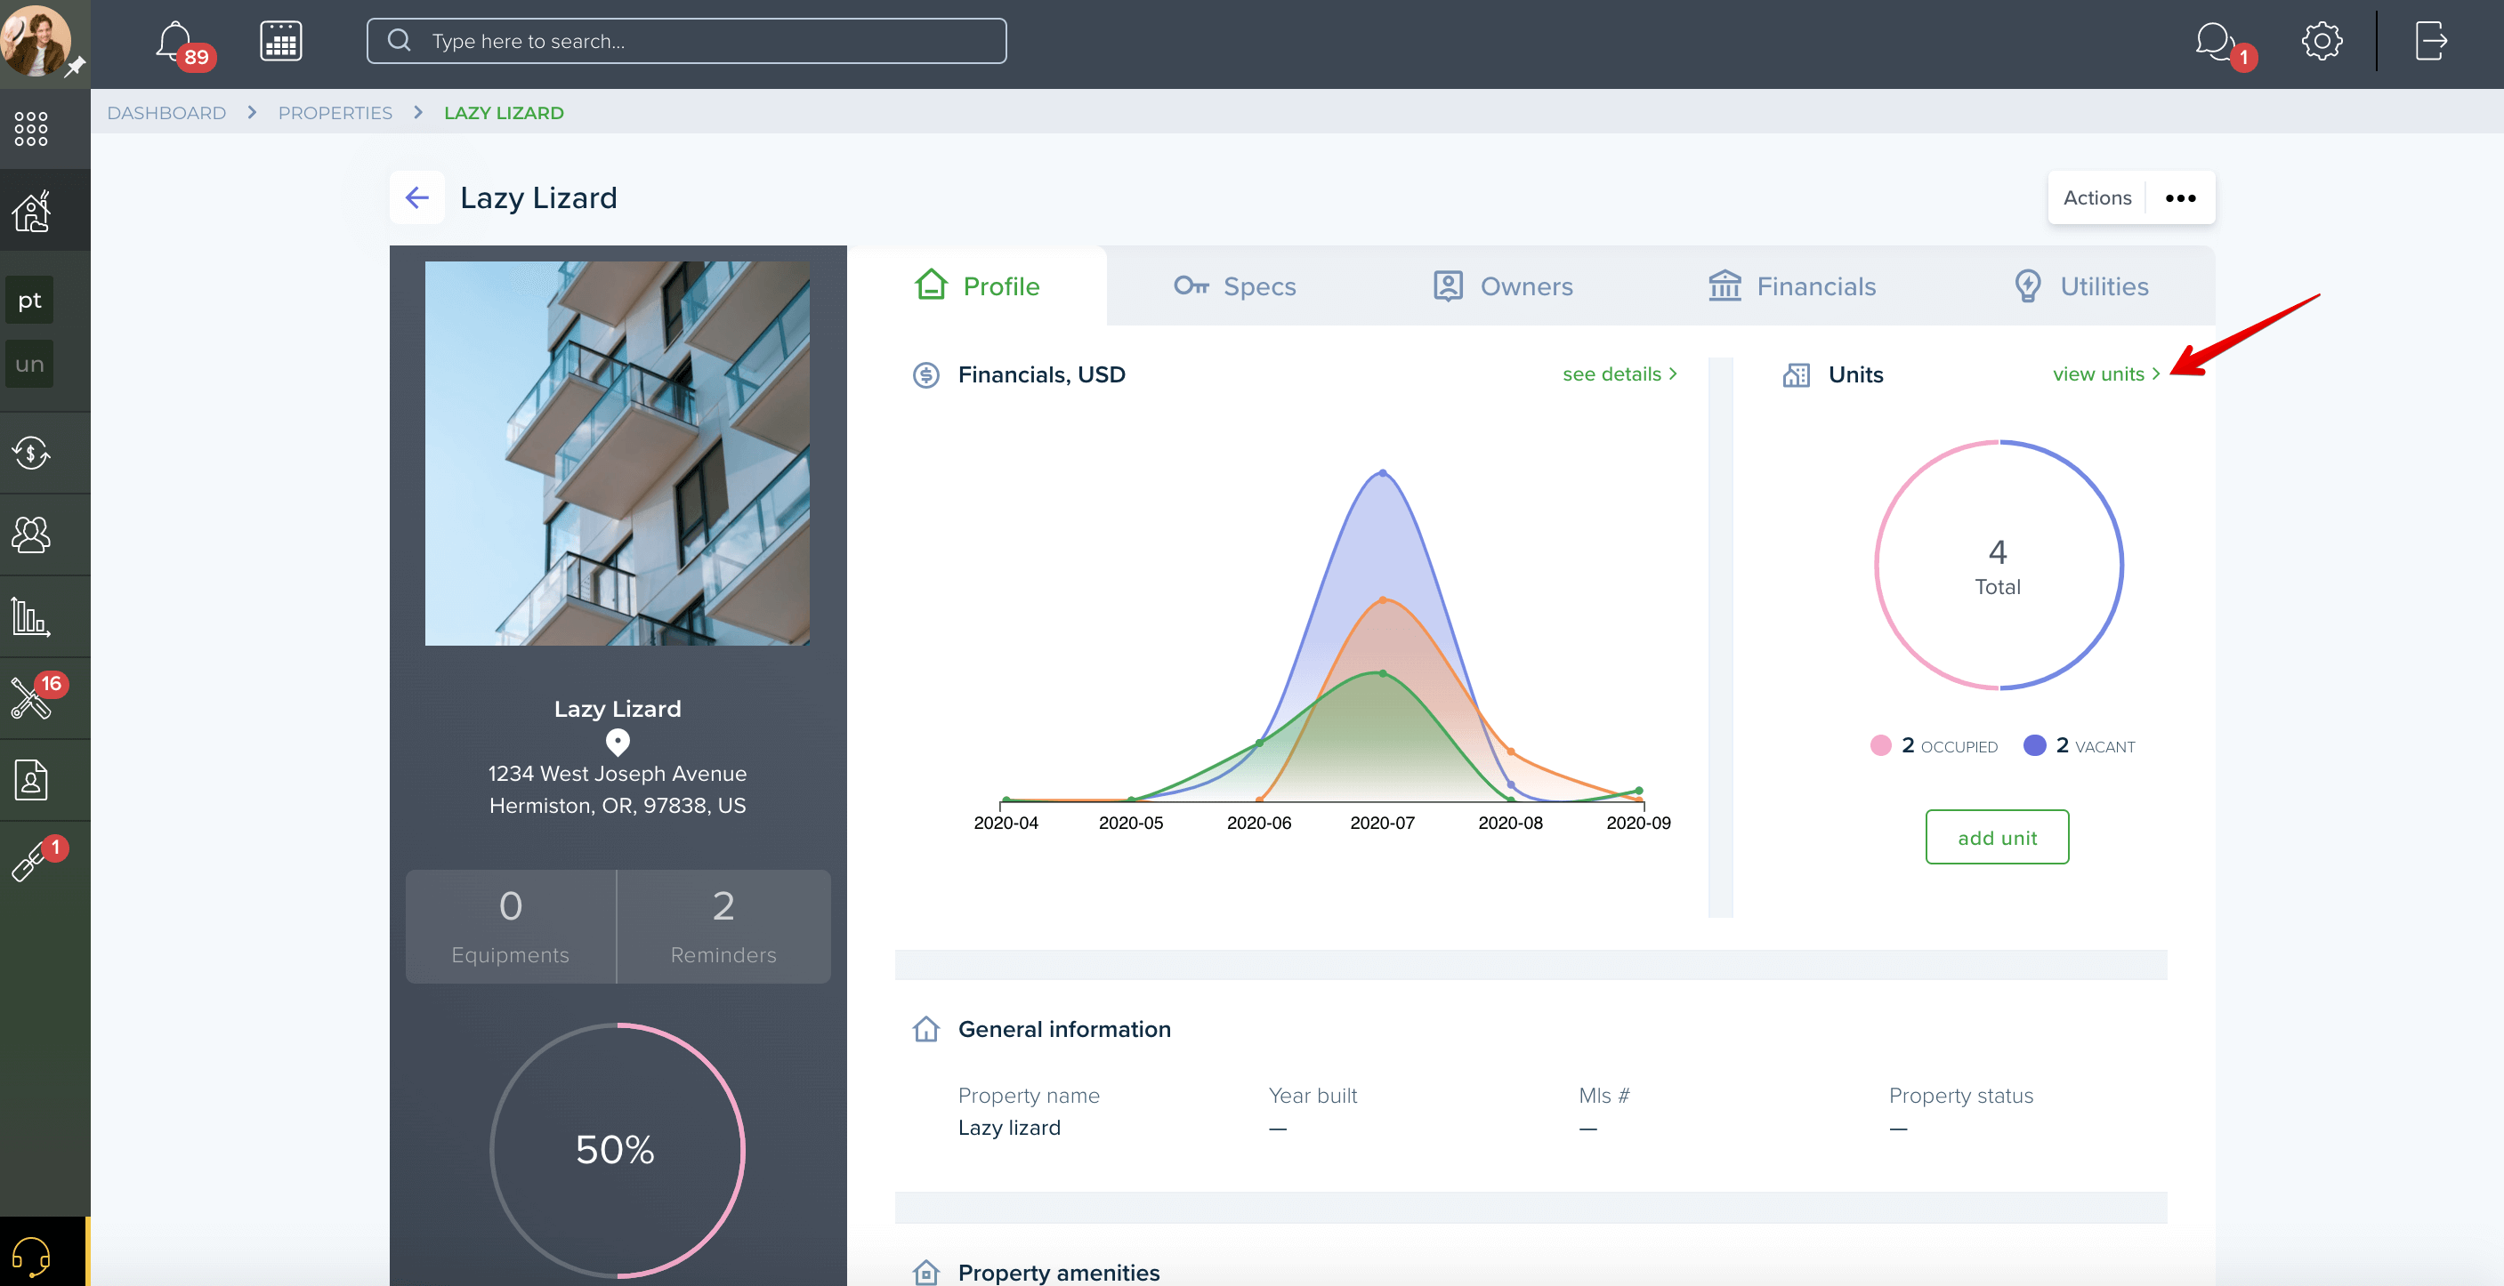Switch to the Owners tab
Viewport: 2504px width, 1286px height.
pyautogui.click(x=1503, y=285)
